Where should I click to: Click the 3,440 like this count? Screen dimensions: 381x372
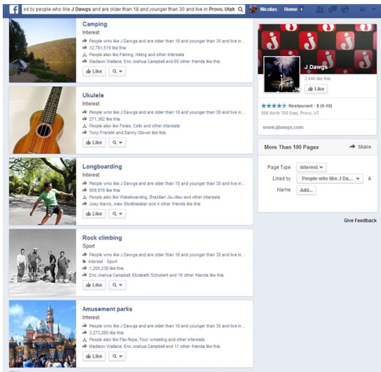(x=317, y=79)
